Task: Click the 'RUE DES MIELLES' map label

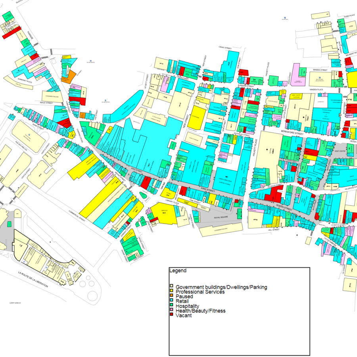Action: pyautogui.click(x=21, y=145)
